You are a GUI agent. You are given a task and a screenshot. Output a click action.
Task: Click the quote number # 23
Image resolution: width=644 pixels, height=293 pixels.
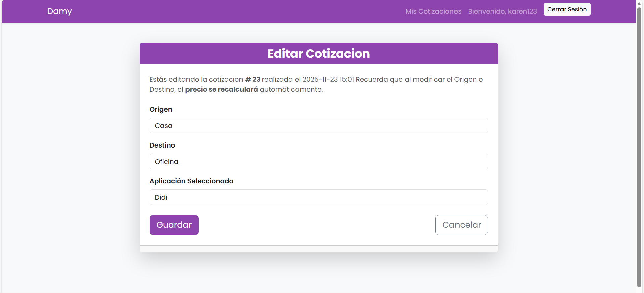pyautogui.click(x=253, y=79)
